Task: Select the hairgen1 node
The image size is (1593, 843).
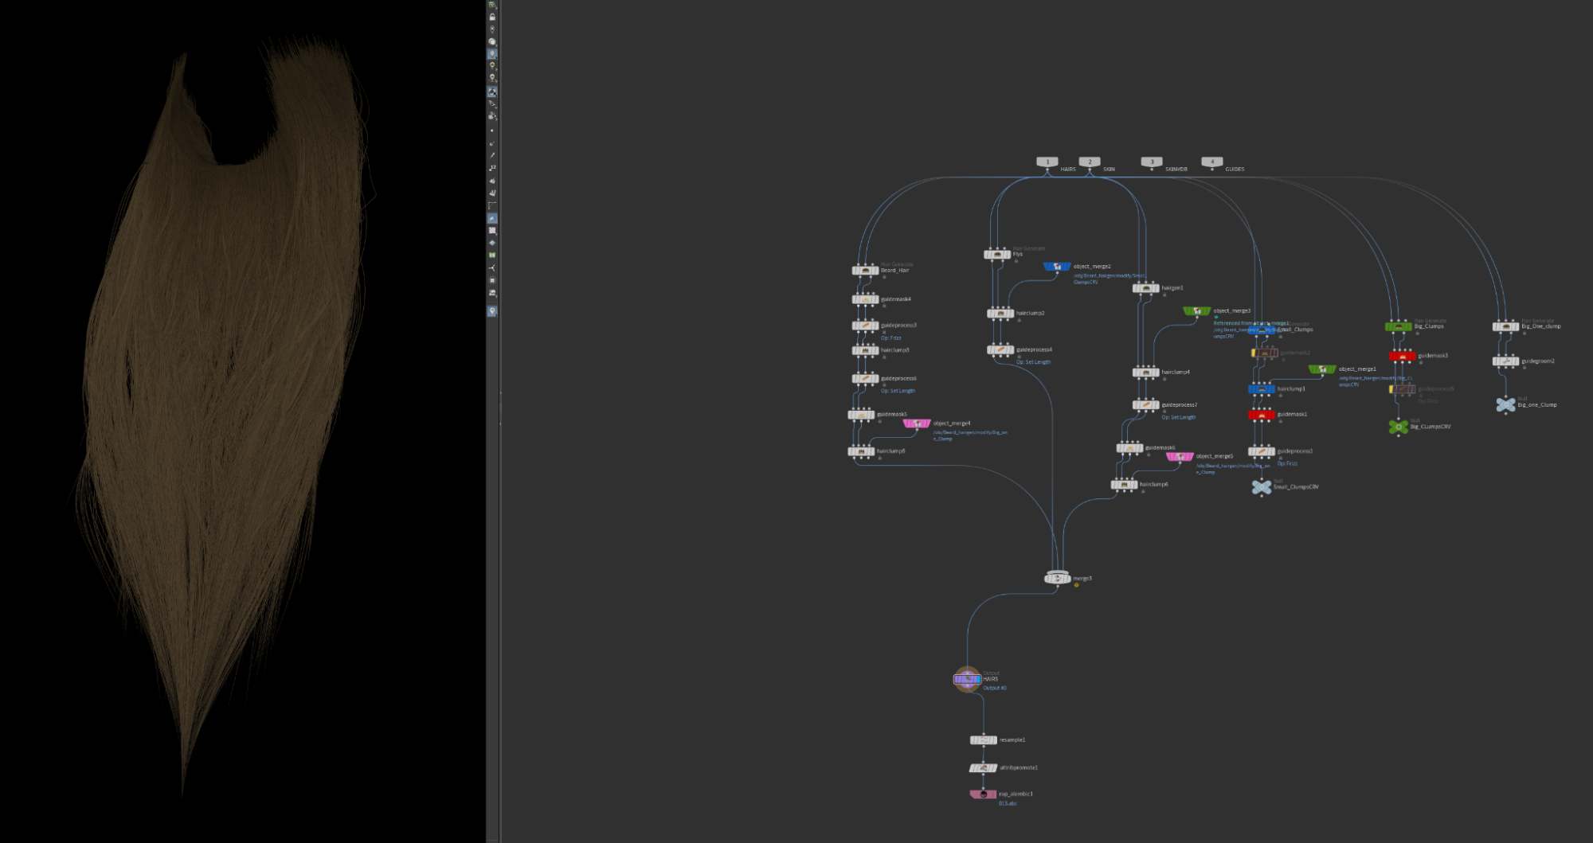Action: 1146,288
